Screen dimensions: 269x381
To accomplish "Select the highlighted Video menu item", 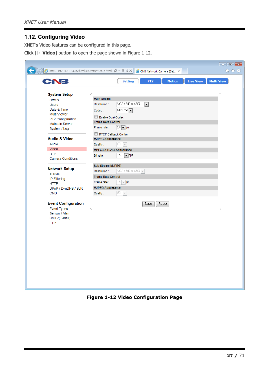I will click(67, 149).
